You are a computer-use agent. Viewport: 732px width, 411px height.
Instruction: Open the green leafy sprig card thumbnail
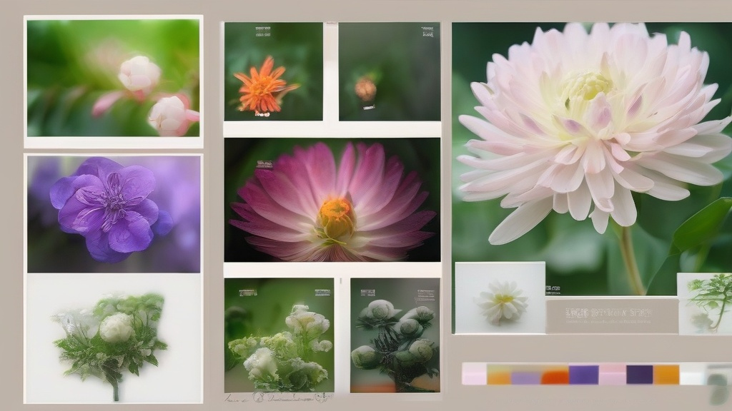(x=704, y=304)
